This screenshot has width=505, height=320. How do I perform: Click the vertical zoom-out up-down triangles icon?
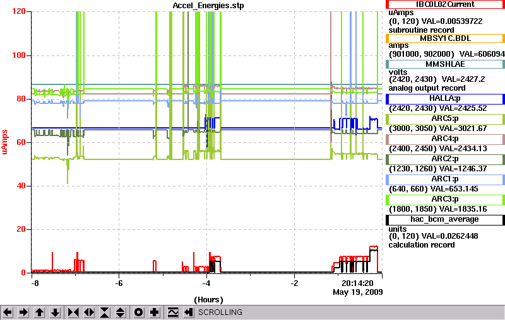tap(121, 312)
